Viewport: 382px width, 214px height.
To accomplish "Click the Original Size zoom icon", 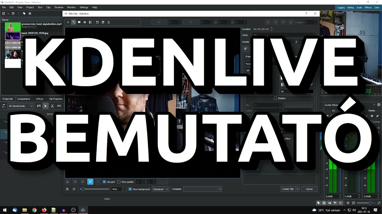I will (74, 189).
